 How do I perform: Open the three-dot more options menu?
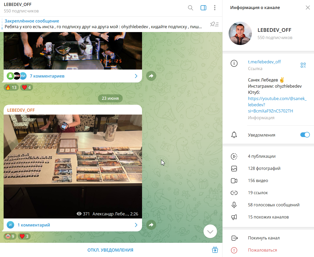coord(214,8)
